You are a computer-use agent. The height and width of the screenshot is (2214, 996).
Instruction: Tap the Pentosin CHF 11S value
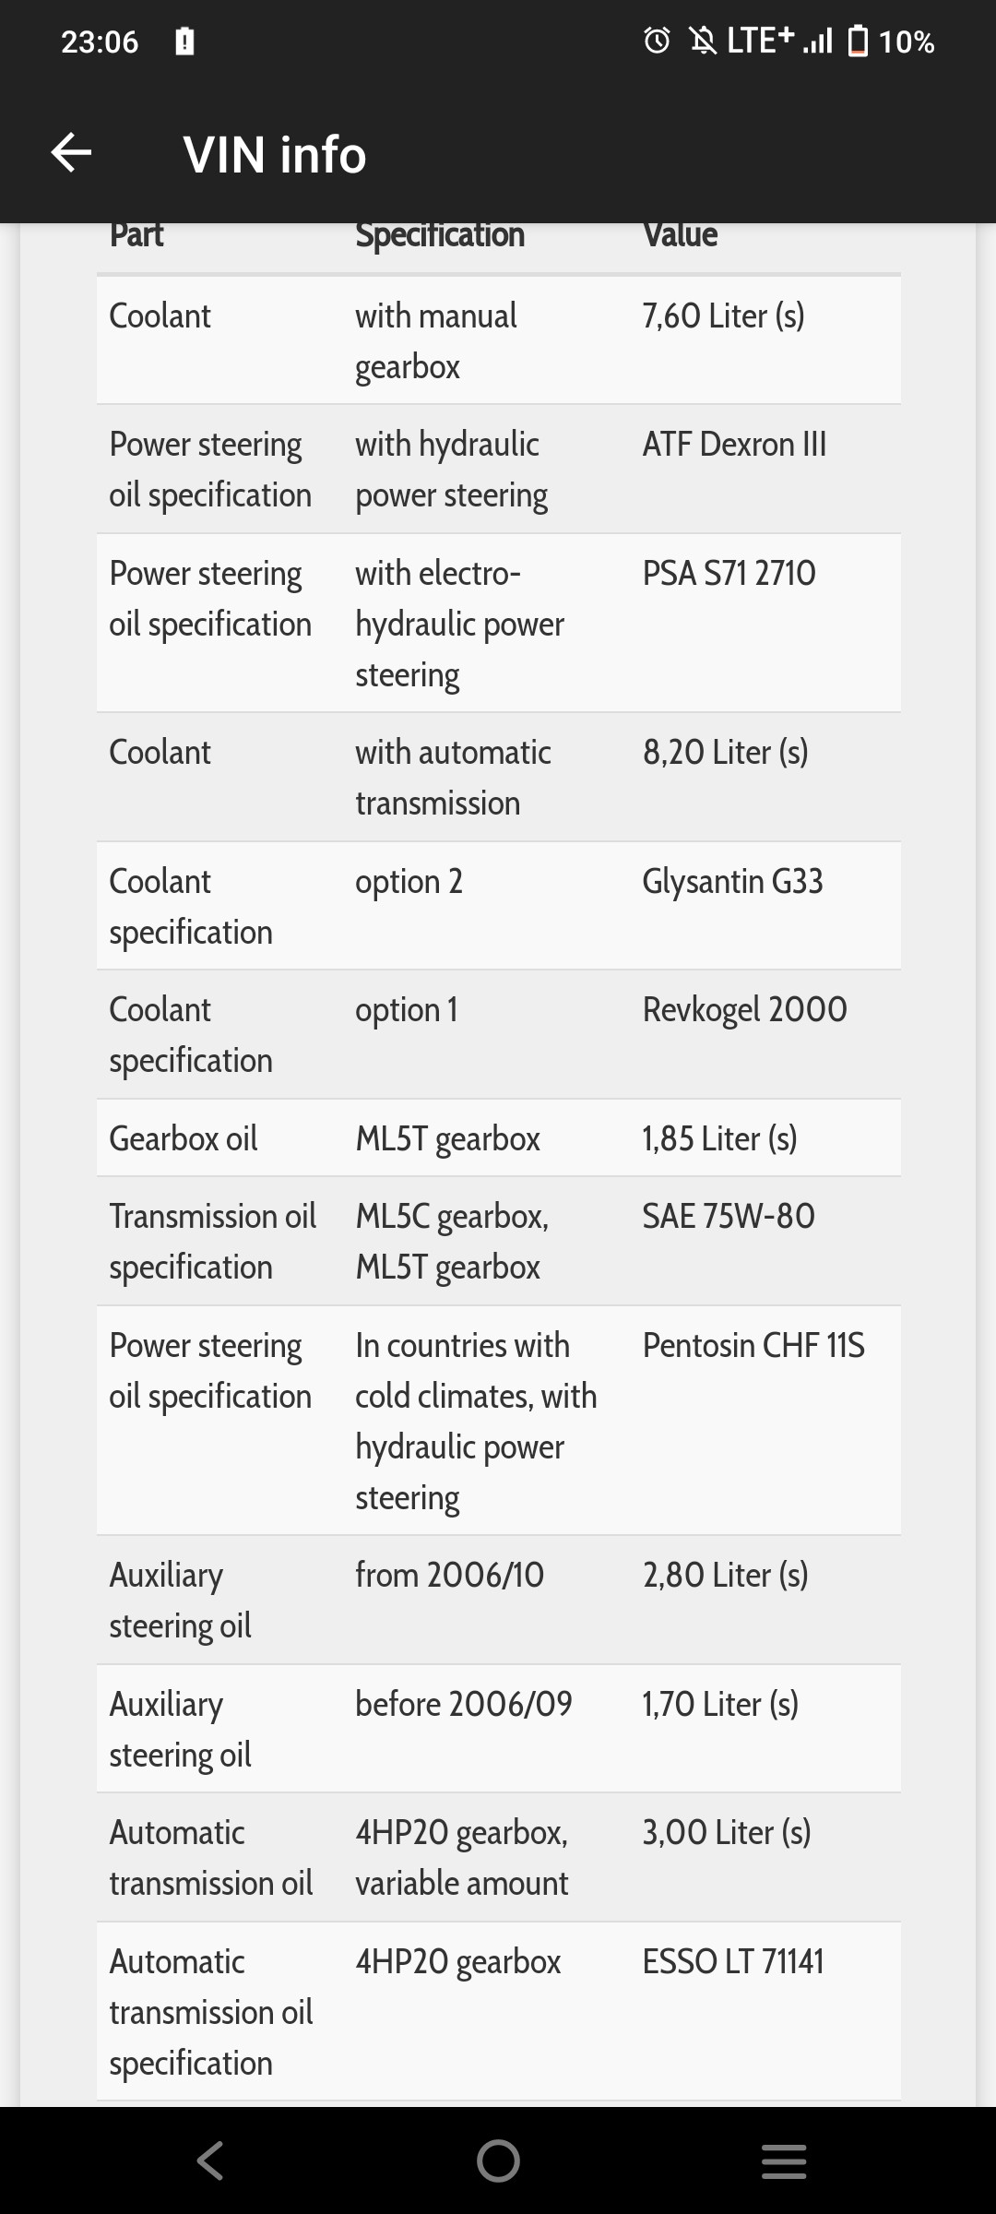click(753, 1346)
